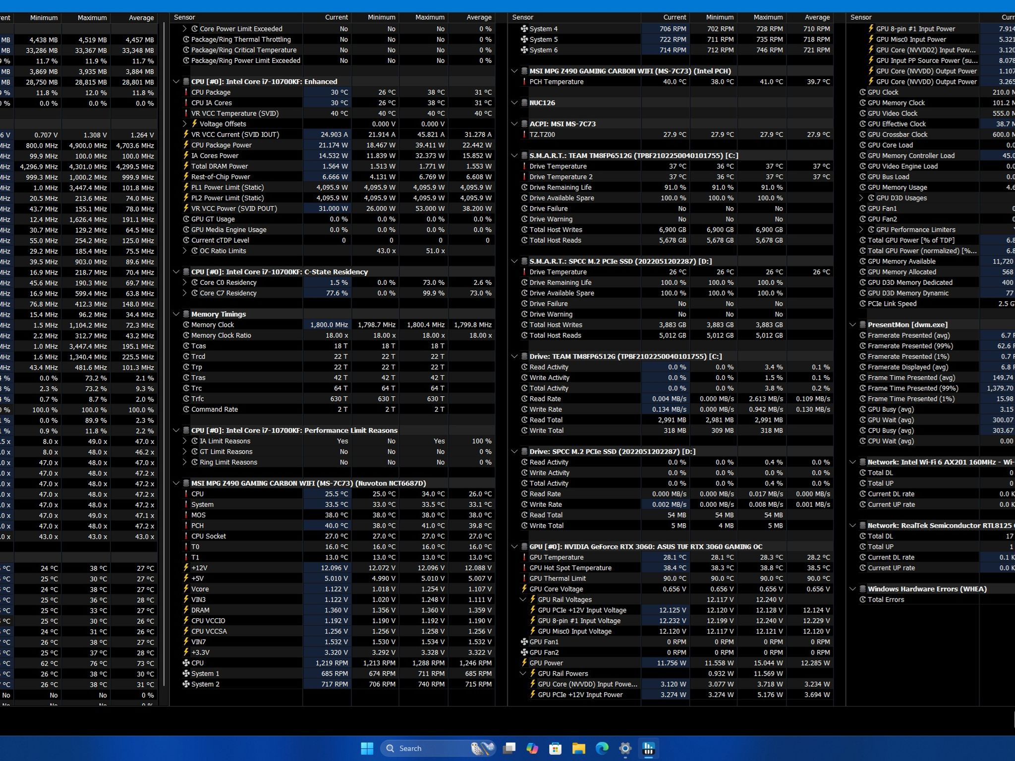
Task: Select the GPU Memory Controller Load row
Action: [932, 156]
